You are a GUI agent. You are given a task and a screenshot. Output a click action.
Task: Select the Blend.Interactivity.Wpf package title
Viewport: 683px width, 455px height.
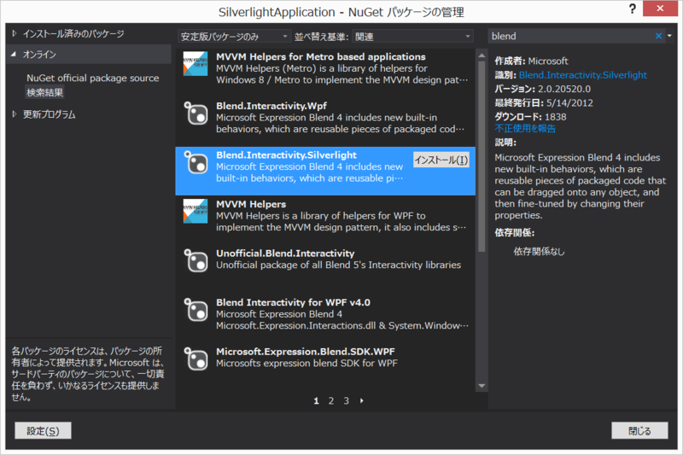(271, 106)
